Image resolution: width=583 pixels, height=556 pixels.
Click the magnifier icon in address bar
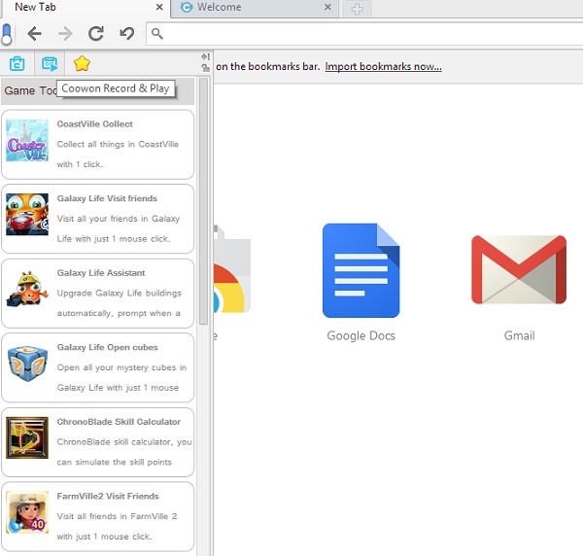coord(157,34)
